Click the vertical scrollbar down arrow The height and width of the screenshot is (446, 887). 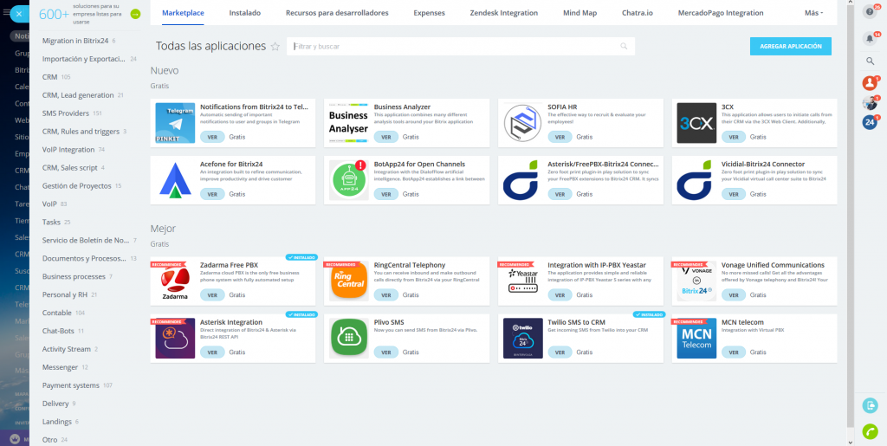[x=851, y=442]
